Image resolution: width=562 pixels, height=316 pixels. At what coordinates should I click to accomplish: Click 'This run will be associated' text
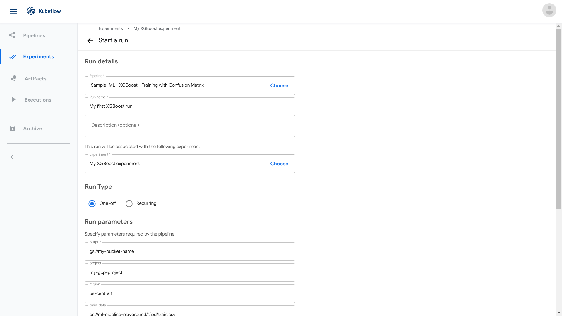(142, 147)
